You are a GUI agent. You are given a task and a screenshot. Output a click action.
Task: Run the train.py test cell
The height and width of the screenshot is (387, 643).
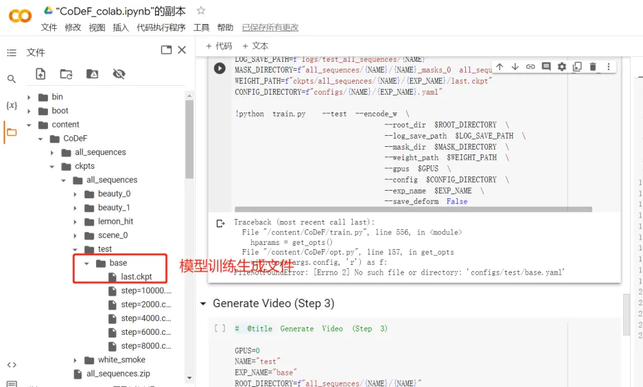(220, 68)
